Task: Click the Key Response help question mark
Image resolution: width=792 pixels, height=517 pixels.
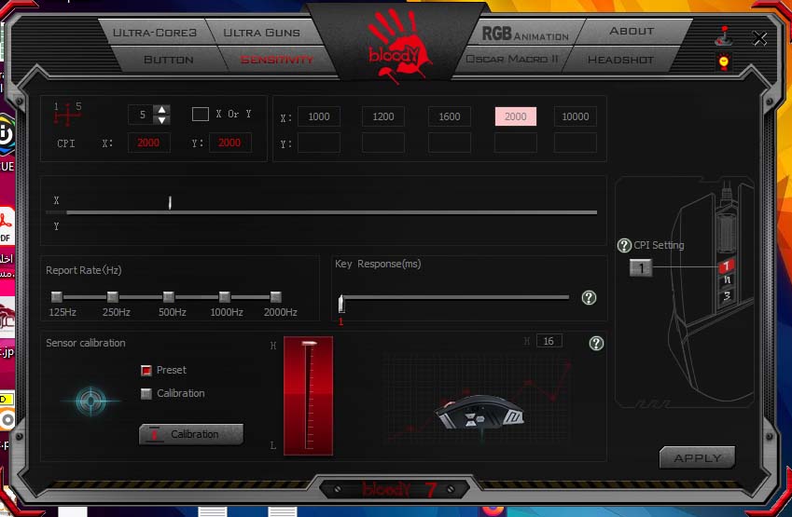Action: 589,298
